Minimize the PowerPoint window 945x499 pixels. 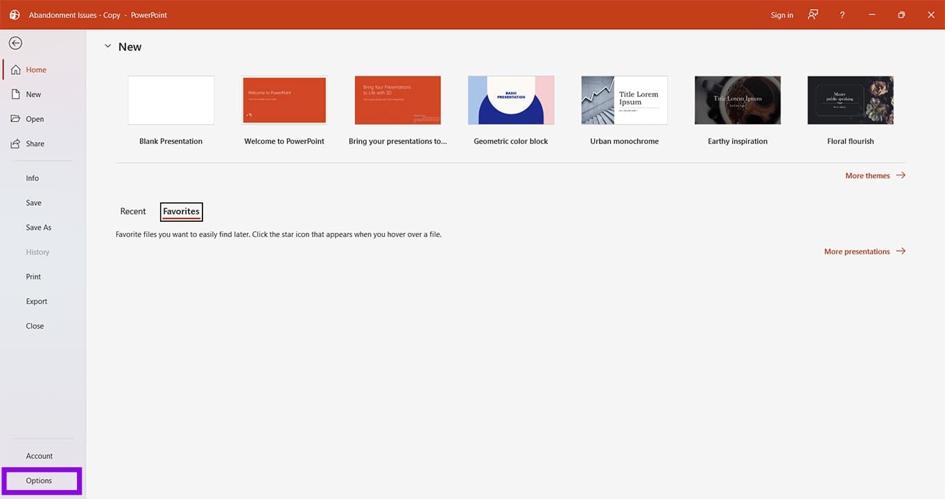872,15
